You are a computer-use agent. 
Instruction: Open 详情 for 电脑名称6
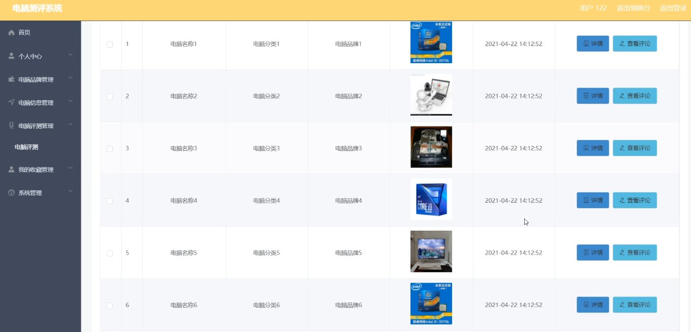593,305
